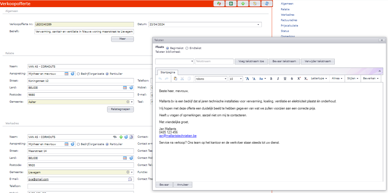Click the document copy icon in Werkadres Naam field
388x193 pixels.
click(131, 137)
